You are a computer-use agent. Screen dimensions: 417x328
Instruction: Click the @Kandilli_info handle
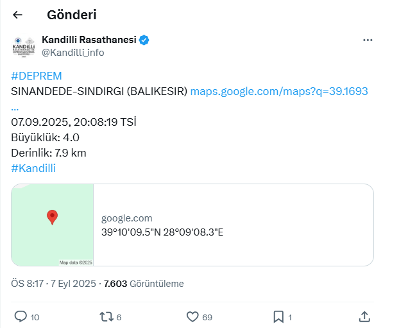pyautogui.click(x=72, y=53)
